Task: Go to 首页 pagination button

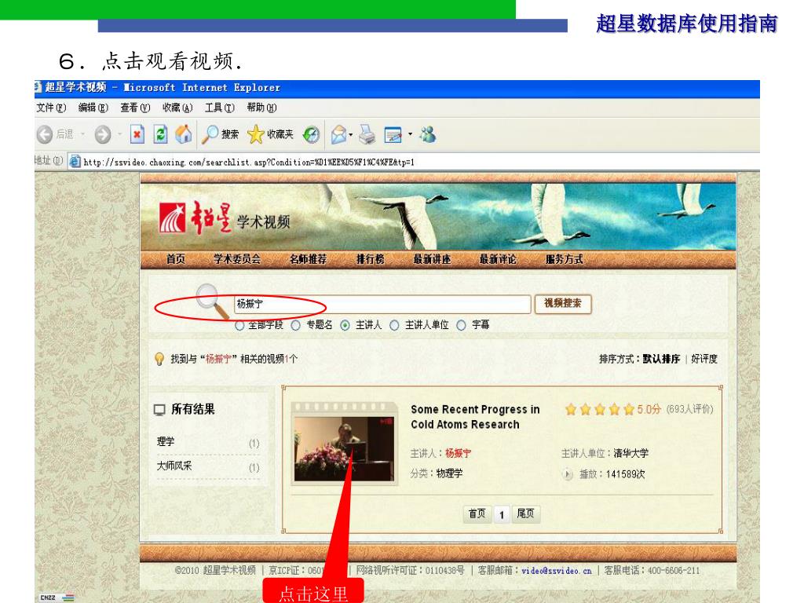Action: [x=477, y=513]
